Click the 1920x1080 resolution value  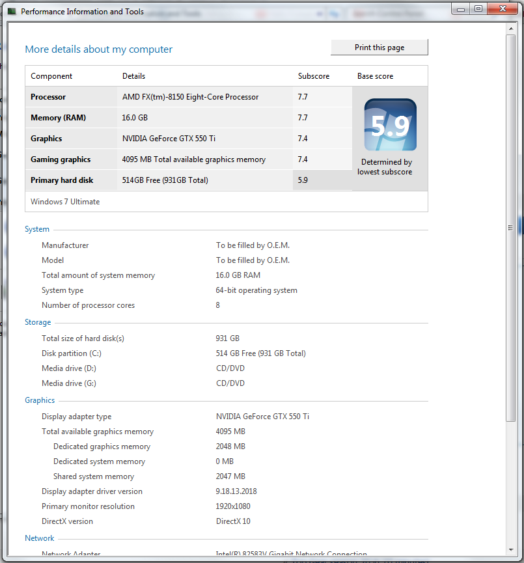coord(233,506)
